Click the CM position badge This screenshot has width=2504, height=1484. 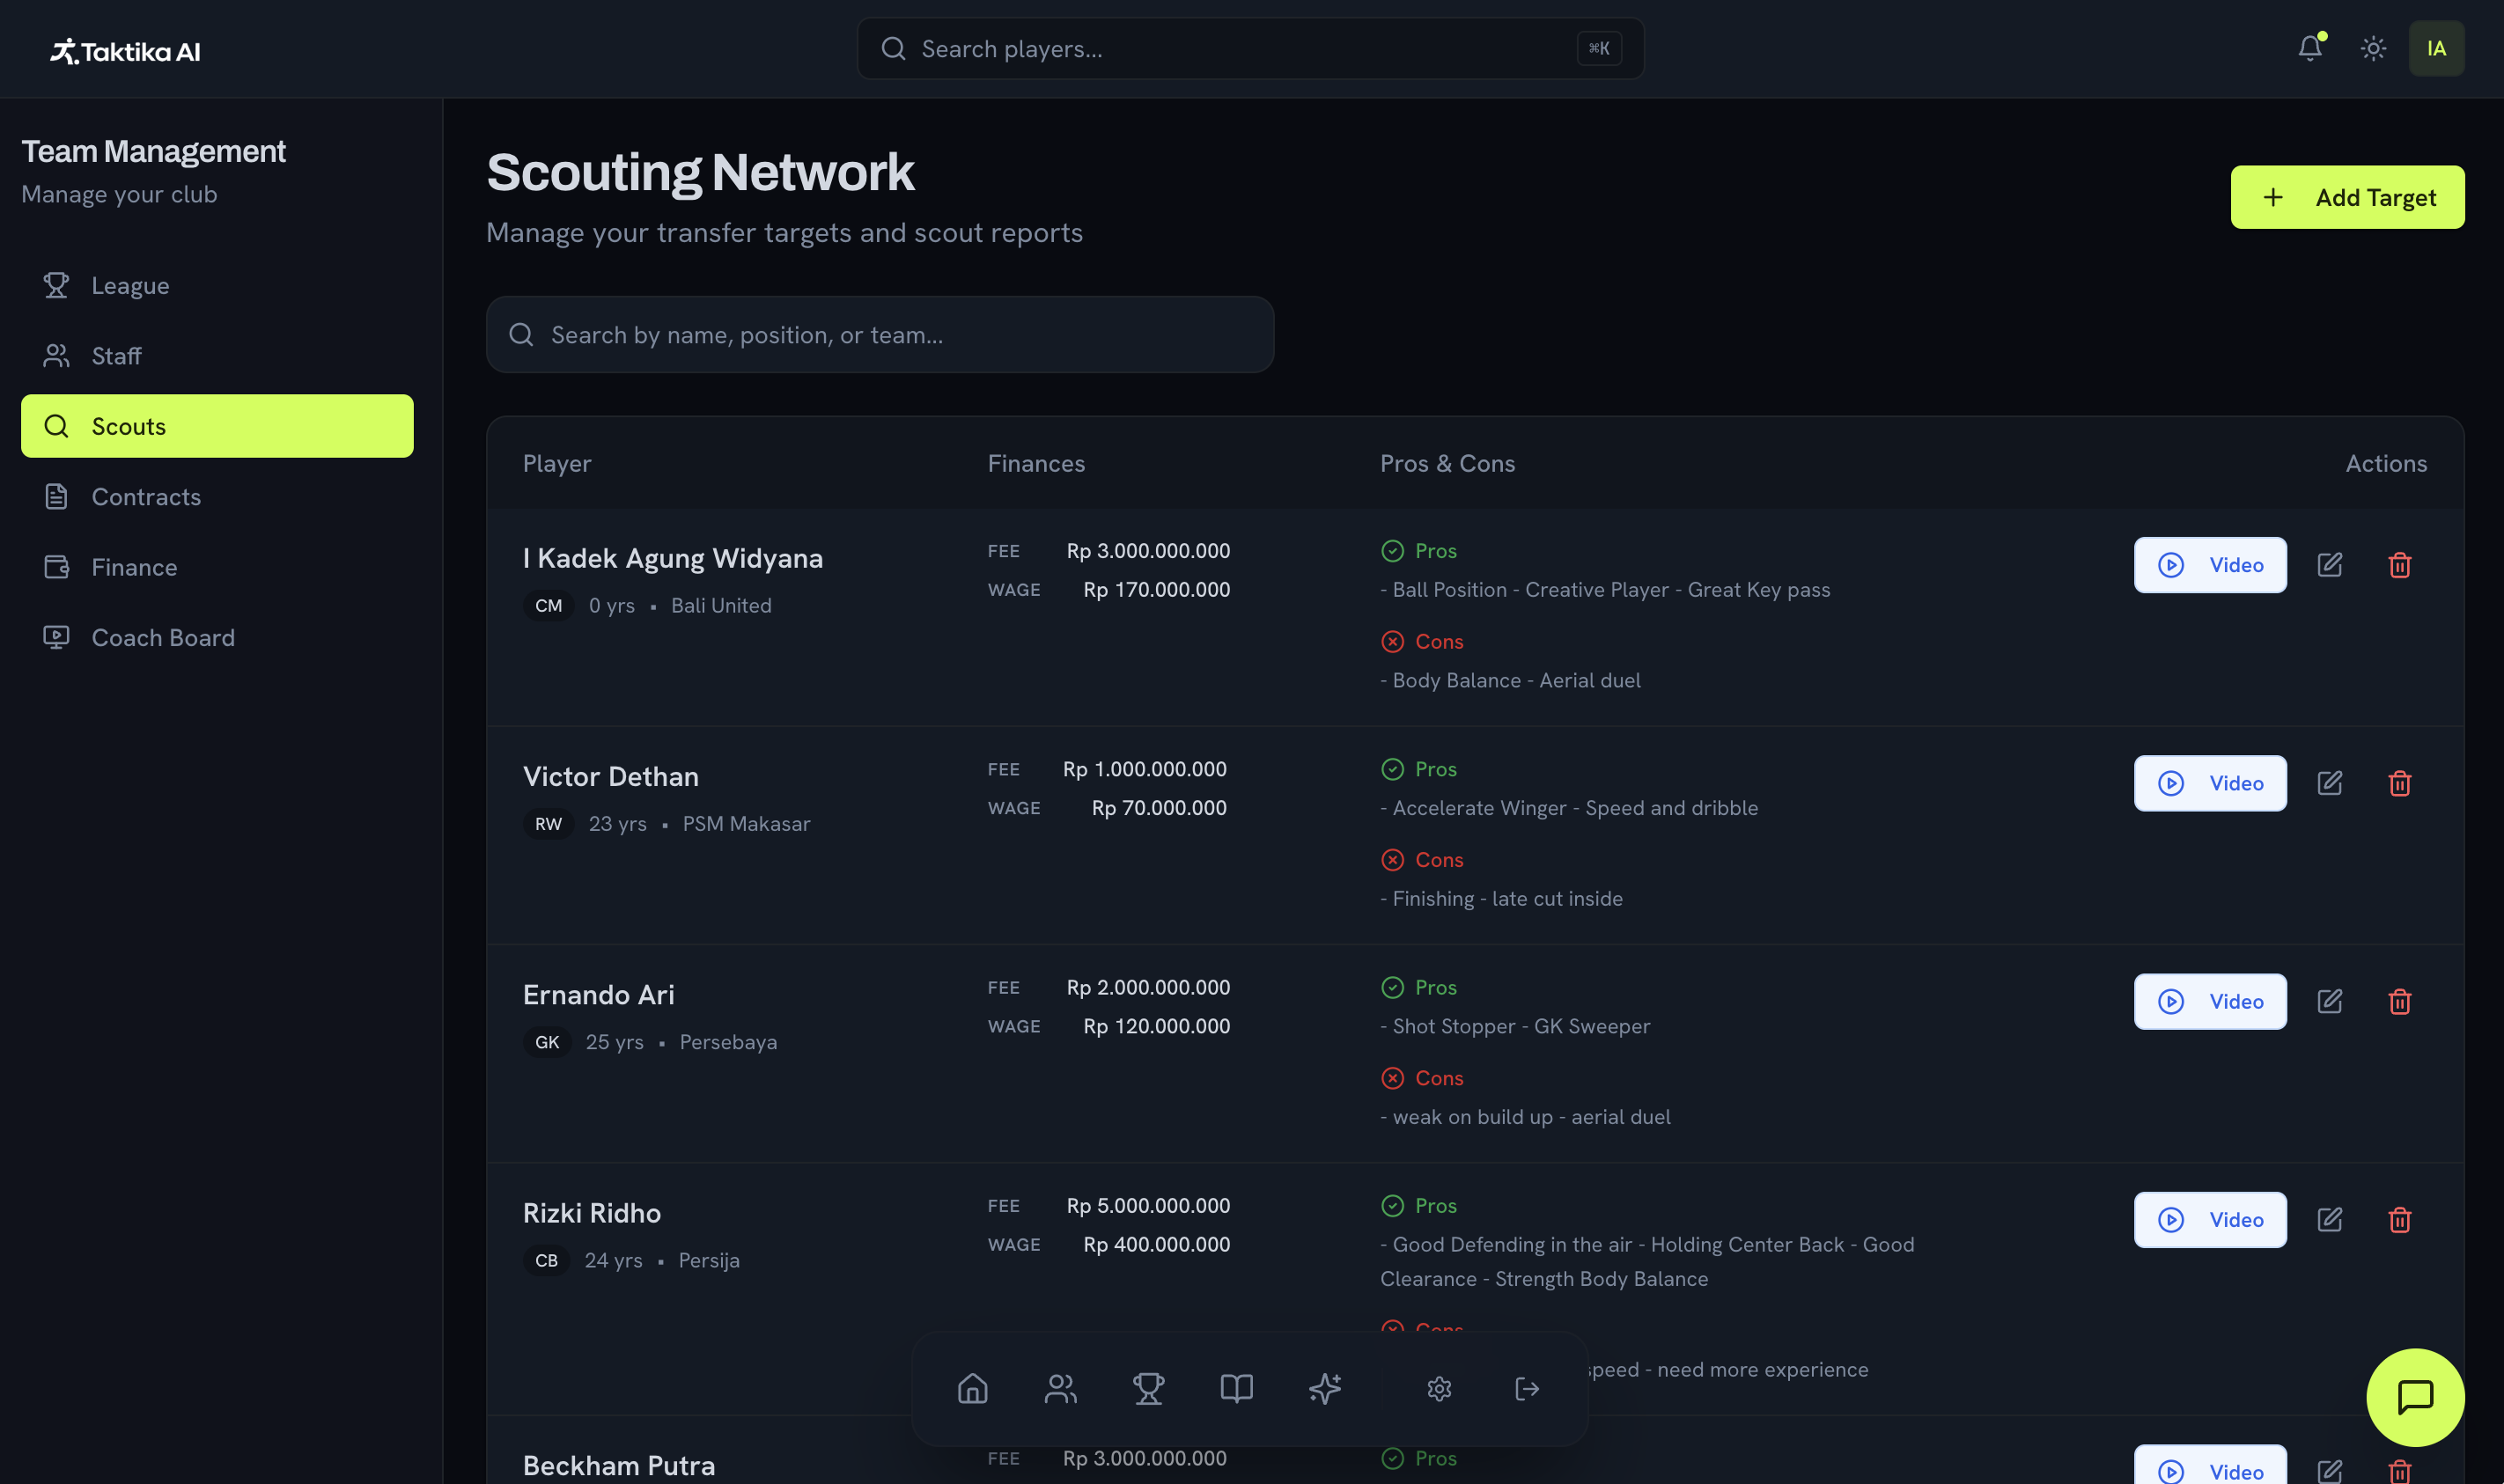[x=548, y=605]
